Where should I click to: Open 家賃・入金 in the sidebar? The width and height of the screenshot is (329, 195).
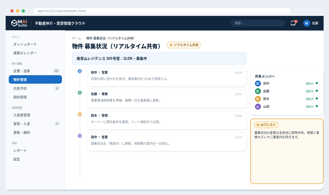[x=35, y=124]
